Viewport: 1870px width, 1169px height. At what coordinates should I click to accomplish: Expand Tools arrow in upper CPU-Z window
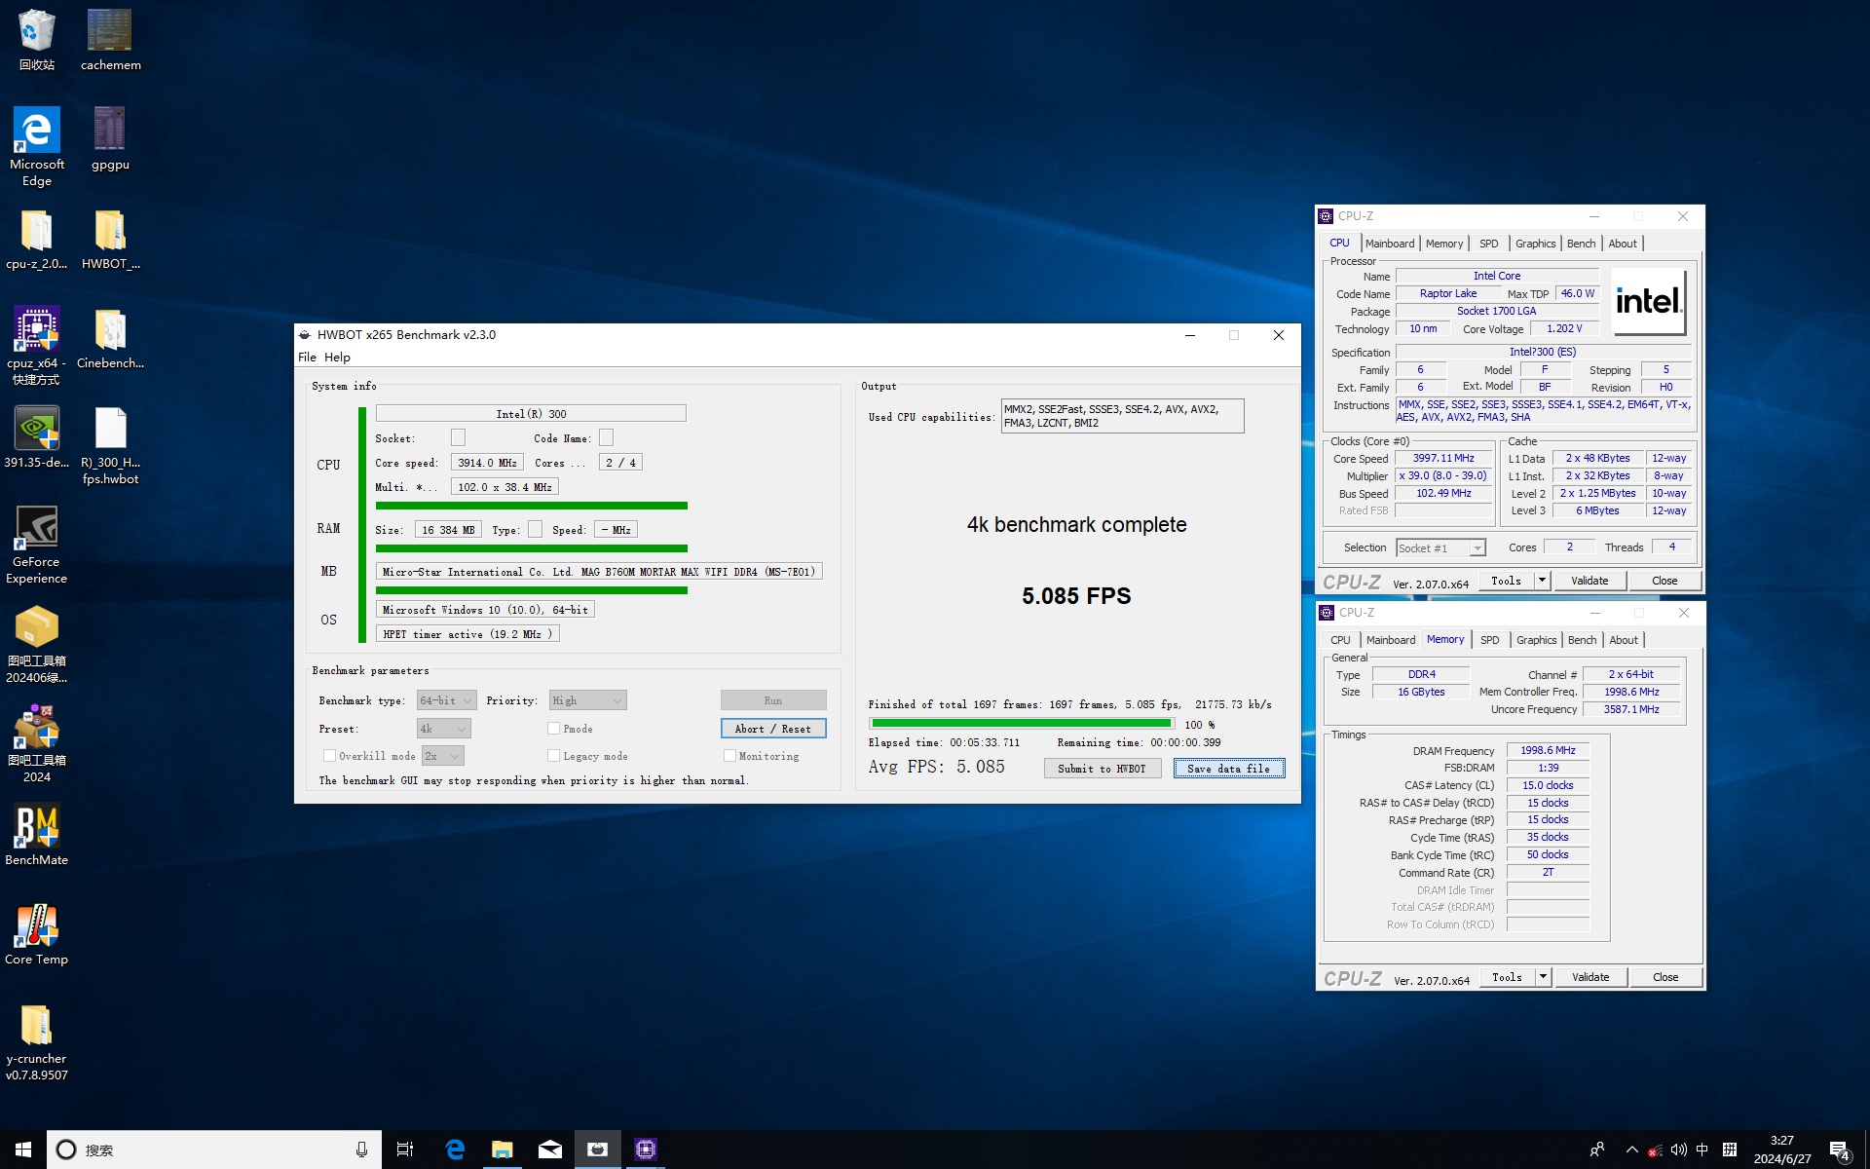coord(1542,581)
